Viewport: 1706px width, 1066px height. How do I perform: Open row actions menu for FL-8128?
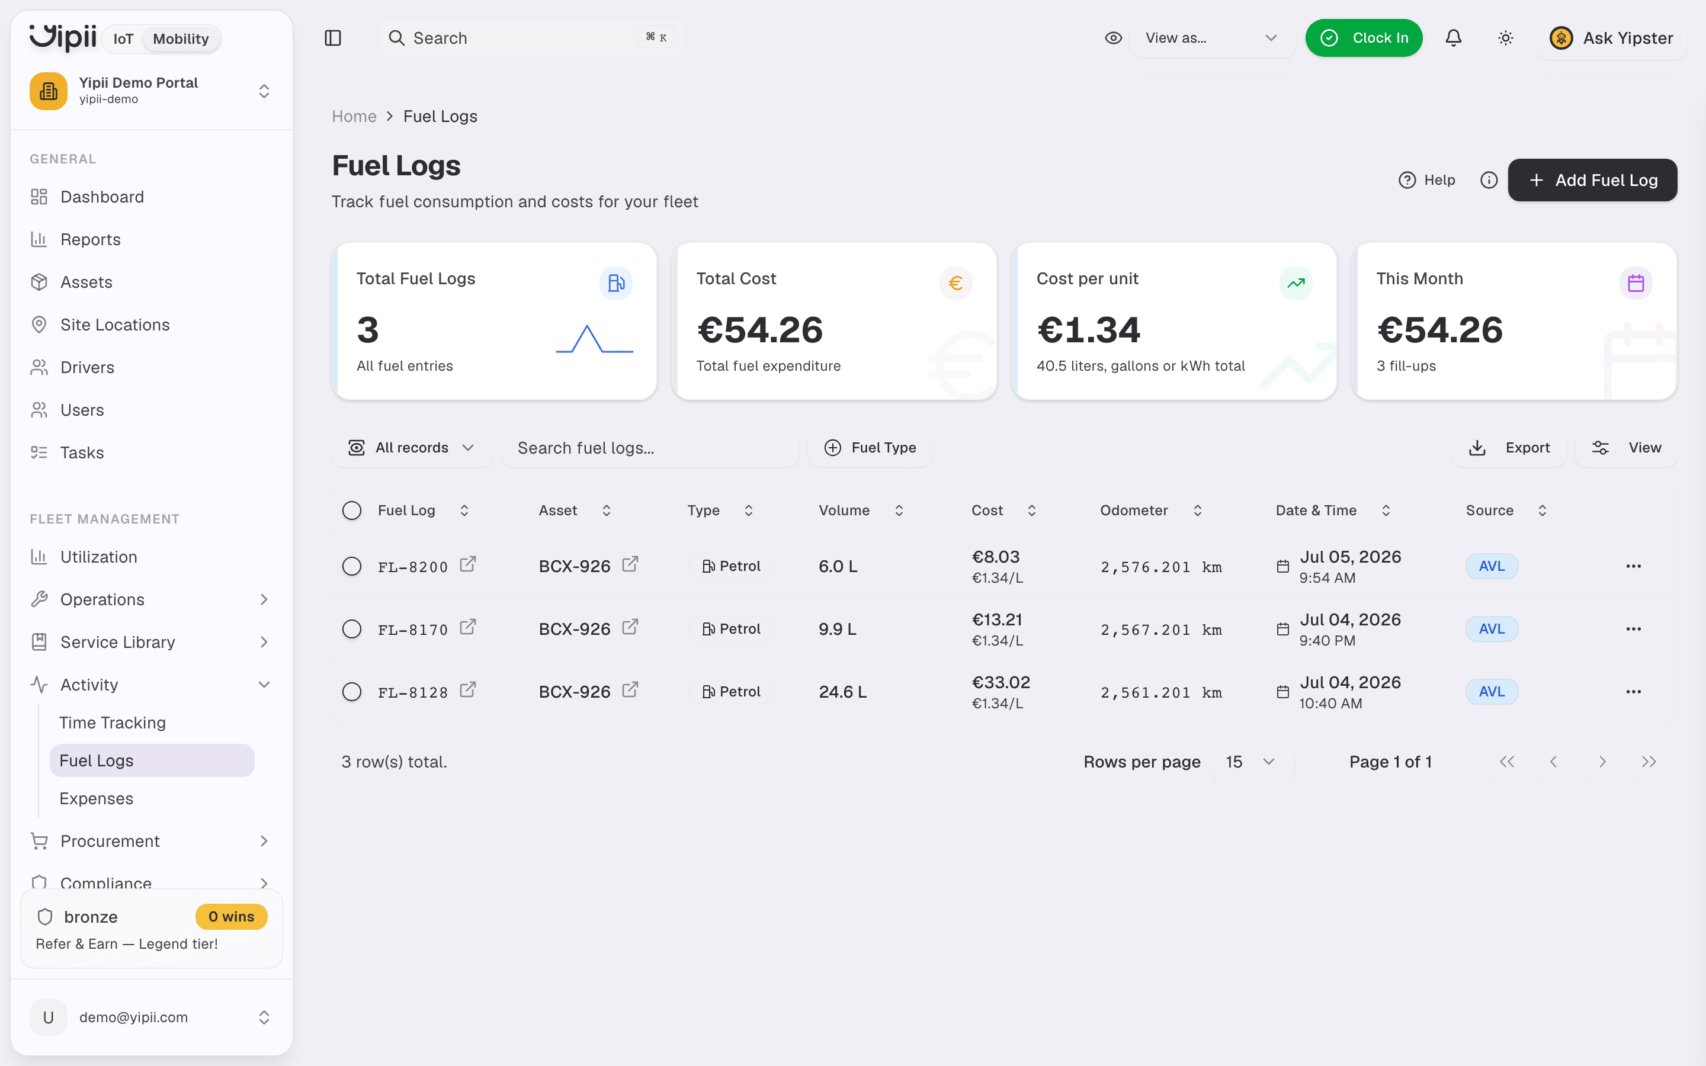tap(1633, 692)
